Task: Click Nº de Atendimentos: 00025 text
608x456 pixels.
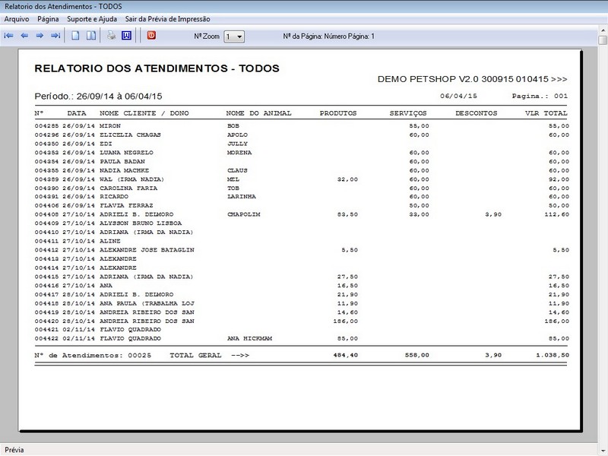Action: [x=93, y=355]
